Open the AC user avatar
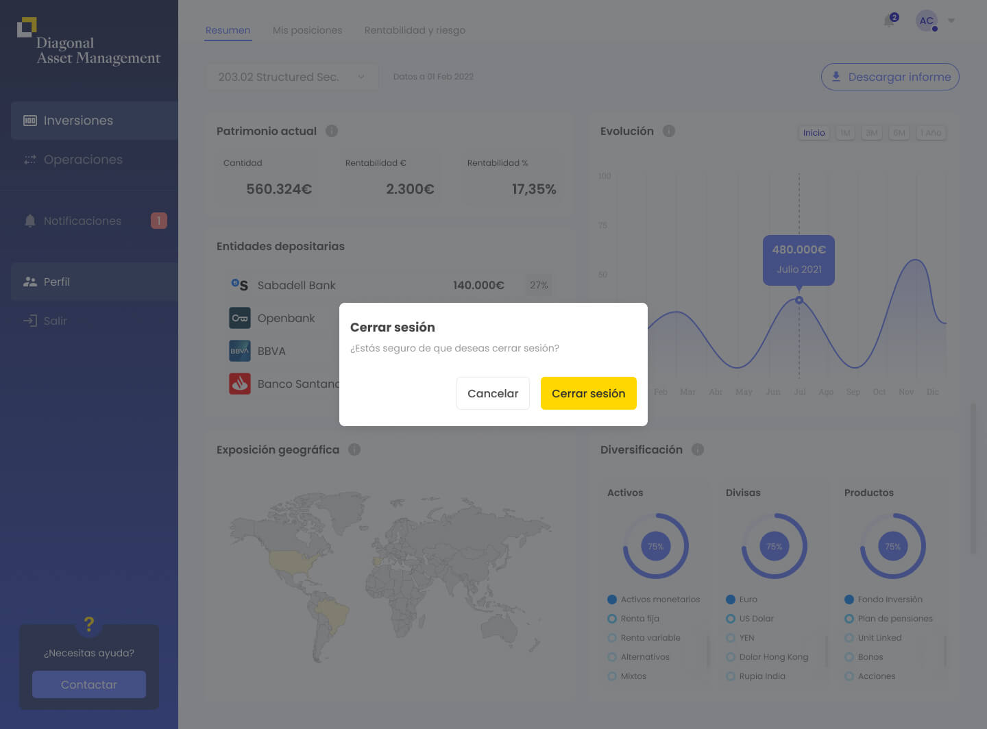Image resolution: width=987 pixels, height=729 pixels. [927, 21]
